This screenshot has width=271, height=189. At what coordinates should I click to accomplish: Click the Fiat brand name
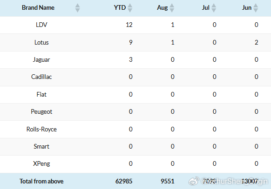coord(41,94)
